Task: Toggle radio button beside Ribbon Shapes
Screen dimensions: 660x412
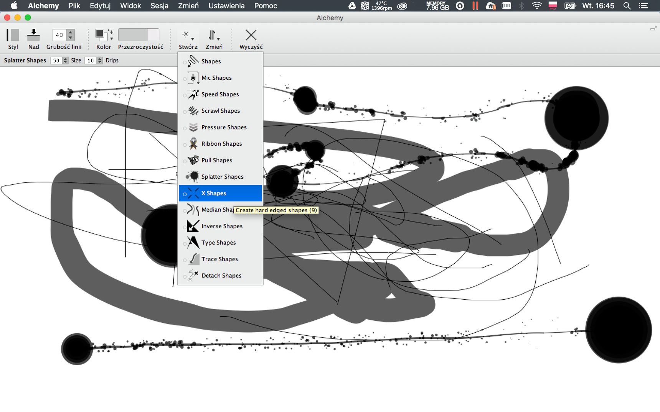Action: pyautogui.click(x=185, y=144)
